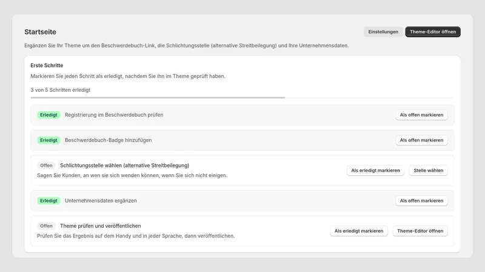
Task: Click the Startseite page title
Action: coord(40,32)
